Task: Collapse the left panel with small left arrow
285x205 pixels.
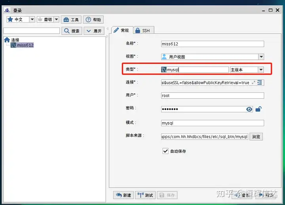Action: click(107, 28)
